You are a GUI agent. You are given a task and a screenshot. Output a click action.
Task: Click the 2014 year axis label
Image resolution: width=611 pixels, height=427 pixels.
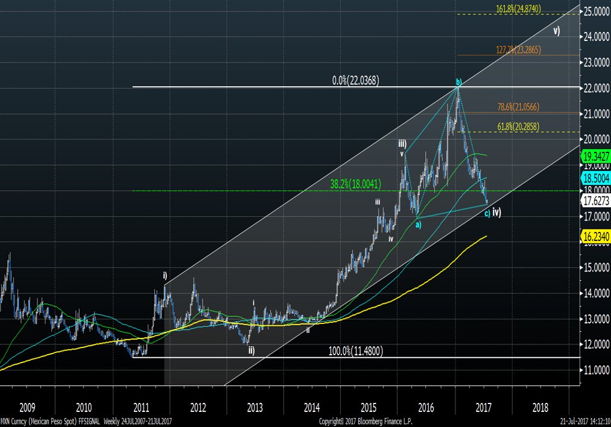coord(312,408)
